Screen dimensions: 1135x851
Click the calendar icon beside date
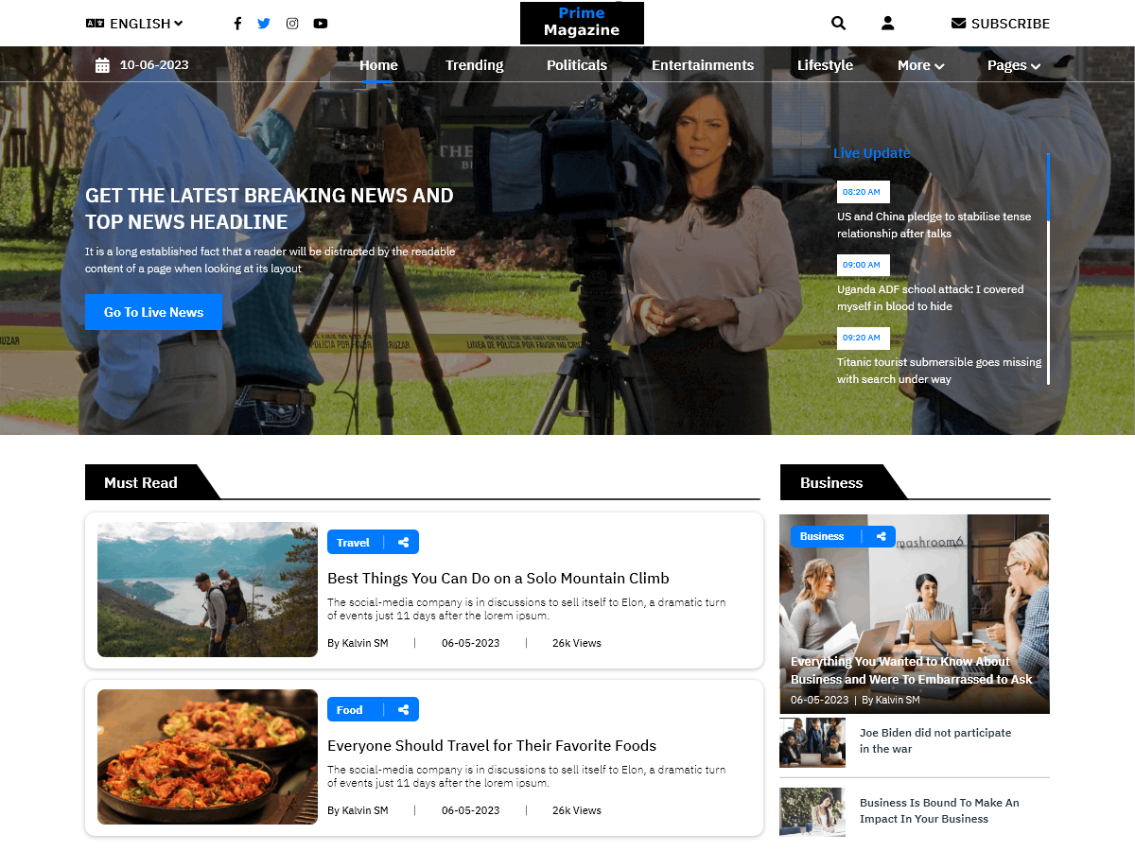[102, 65]
